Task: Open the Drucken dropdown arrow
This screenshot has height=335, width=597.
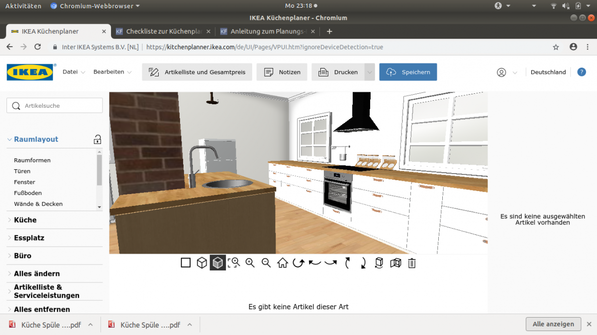Action: pos(369,72)
